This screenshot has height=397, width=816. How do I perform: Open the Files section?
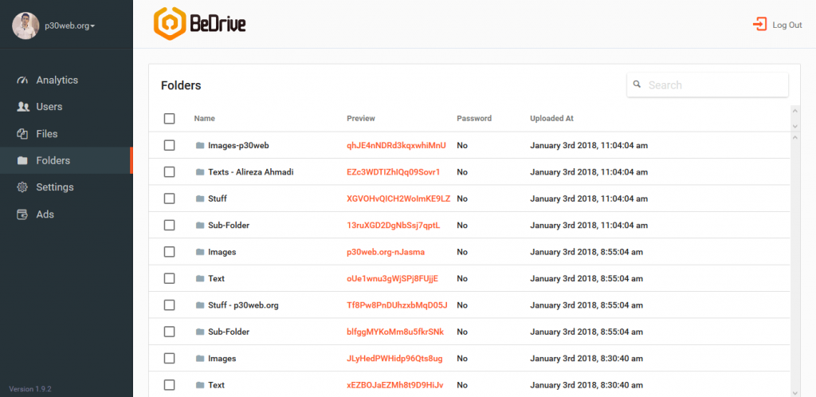(x=67, y=134)
